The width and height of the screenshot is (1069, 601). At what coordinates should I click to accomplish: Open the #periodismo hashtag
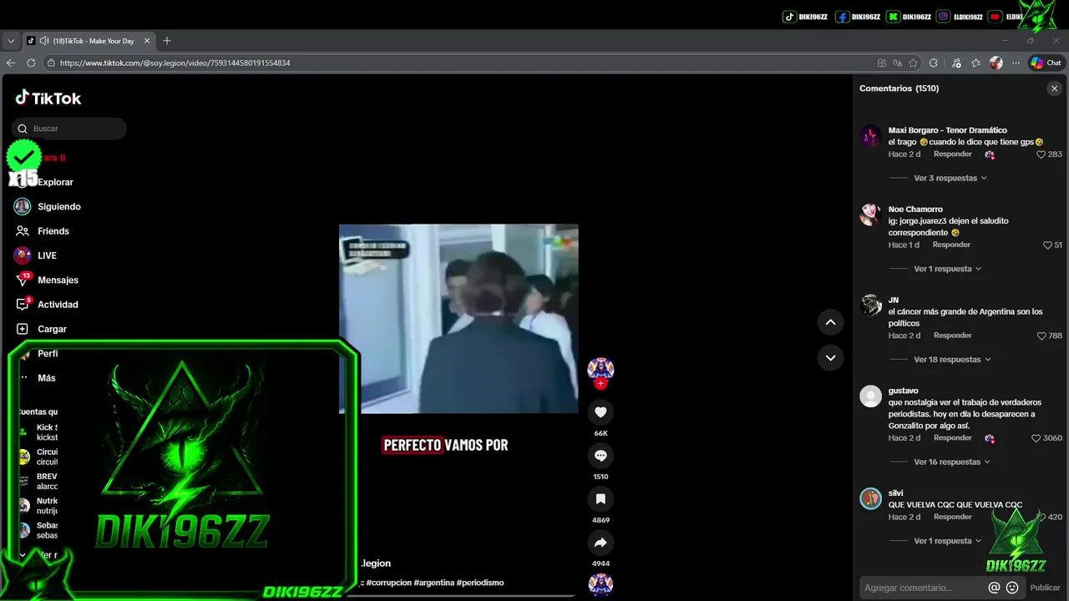coord(480,583)
